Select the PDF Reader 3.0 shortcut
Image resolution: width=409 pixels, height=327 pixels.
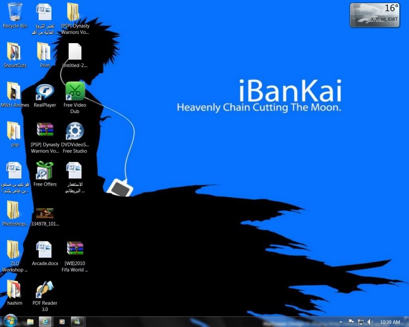(x=45, y=289)
